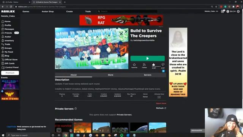Open the Create menu
This screenshot has width=243, height=137.
(x=69, y=11)
